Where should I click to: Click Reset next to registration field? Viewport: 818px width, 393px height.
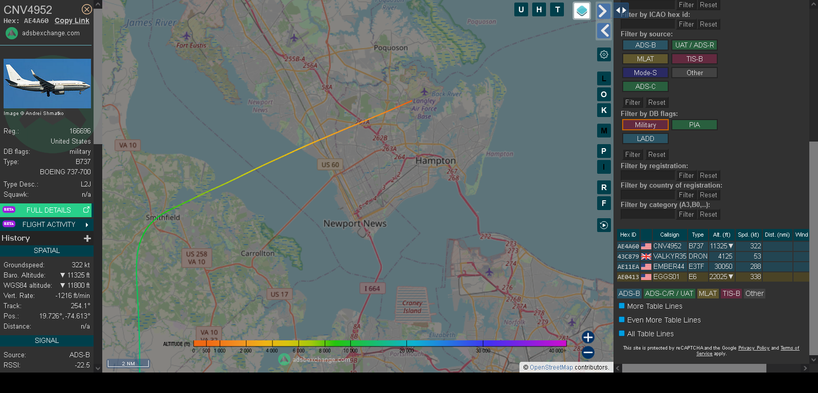[x=708, y=175]
